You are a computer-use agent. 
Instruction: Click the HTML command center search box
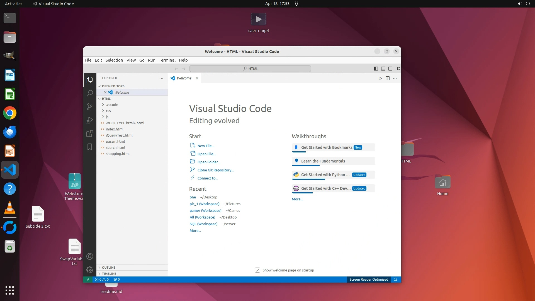tap(250, 69)
